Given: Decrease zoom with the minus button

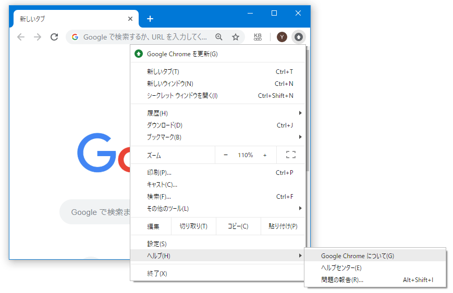Looking at the screenshot, I should click(x=226, y=155).
